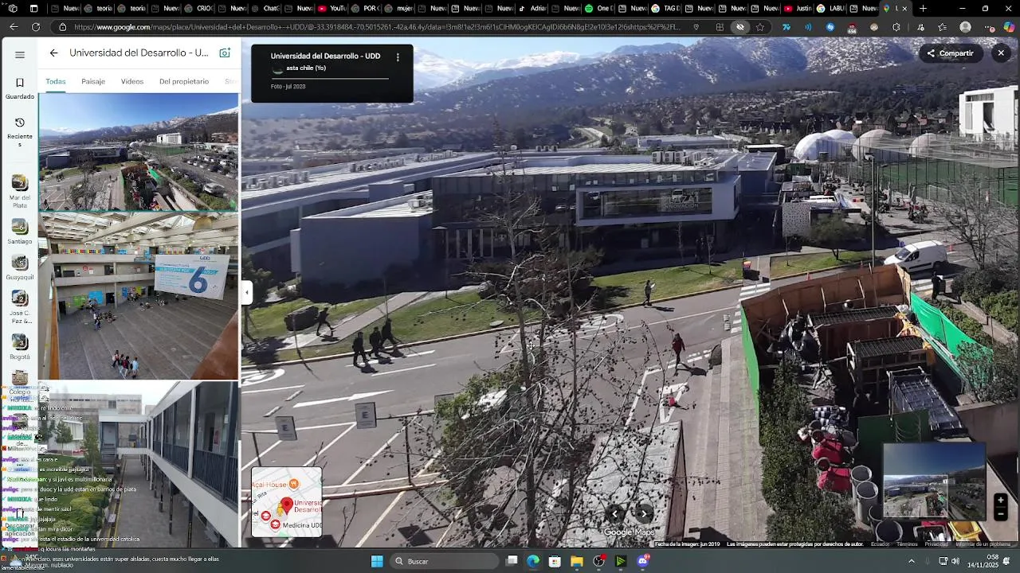Viewport: 1020px width, 573px height.
Task: Open the Mar del Plata recent item
Action: click(20, 191)
